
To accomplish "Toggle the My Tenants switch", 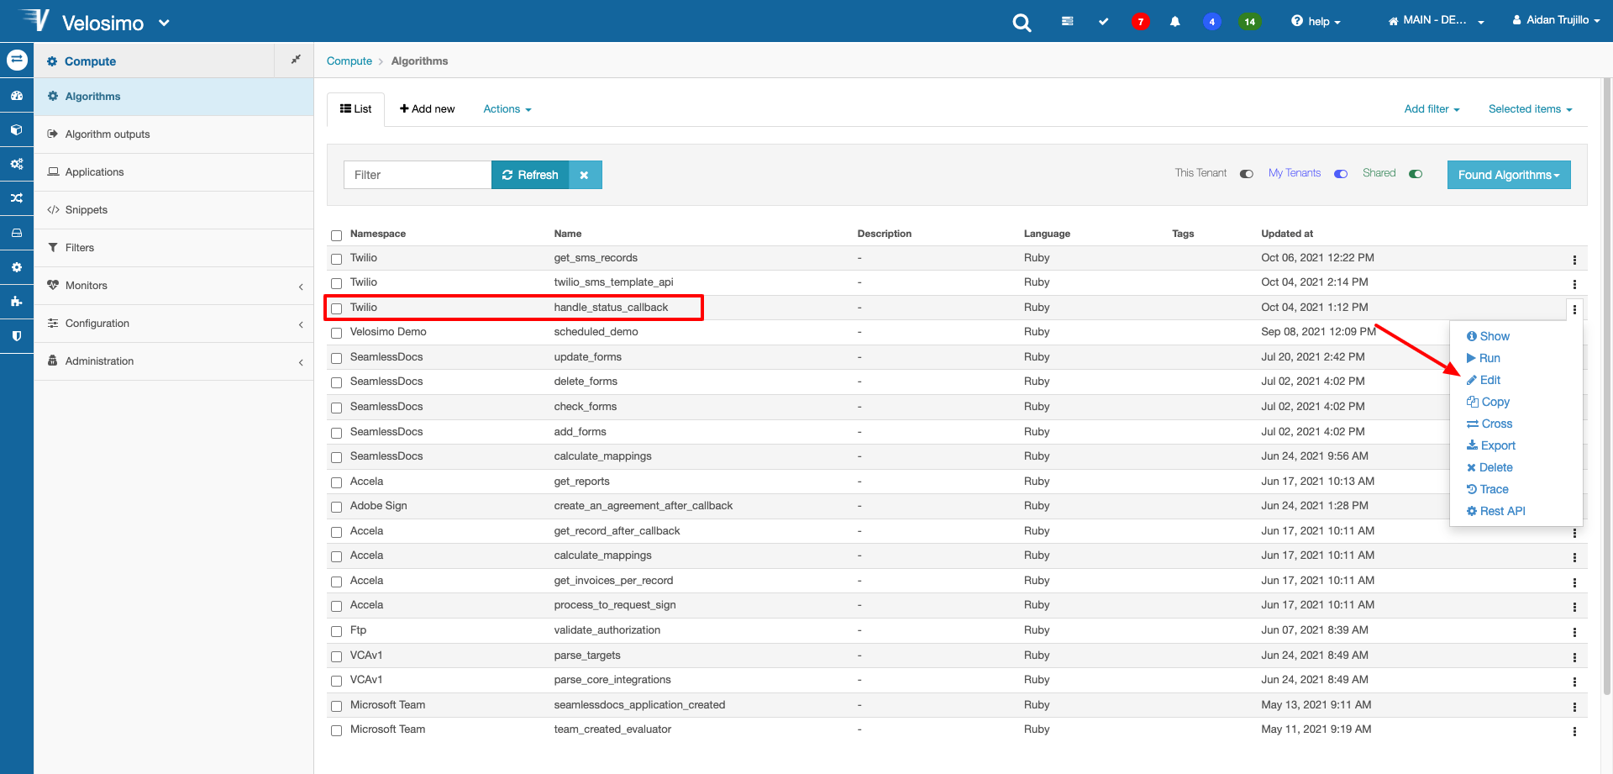I will coord(1341,174).
